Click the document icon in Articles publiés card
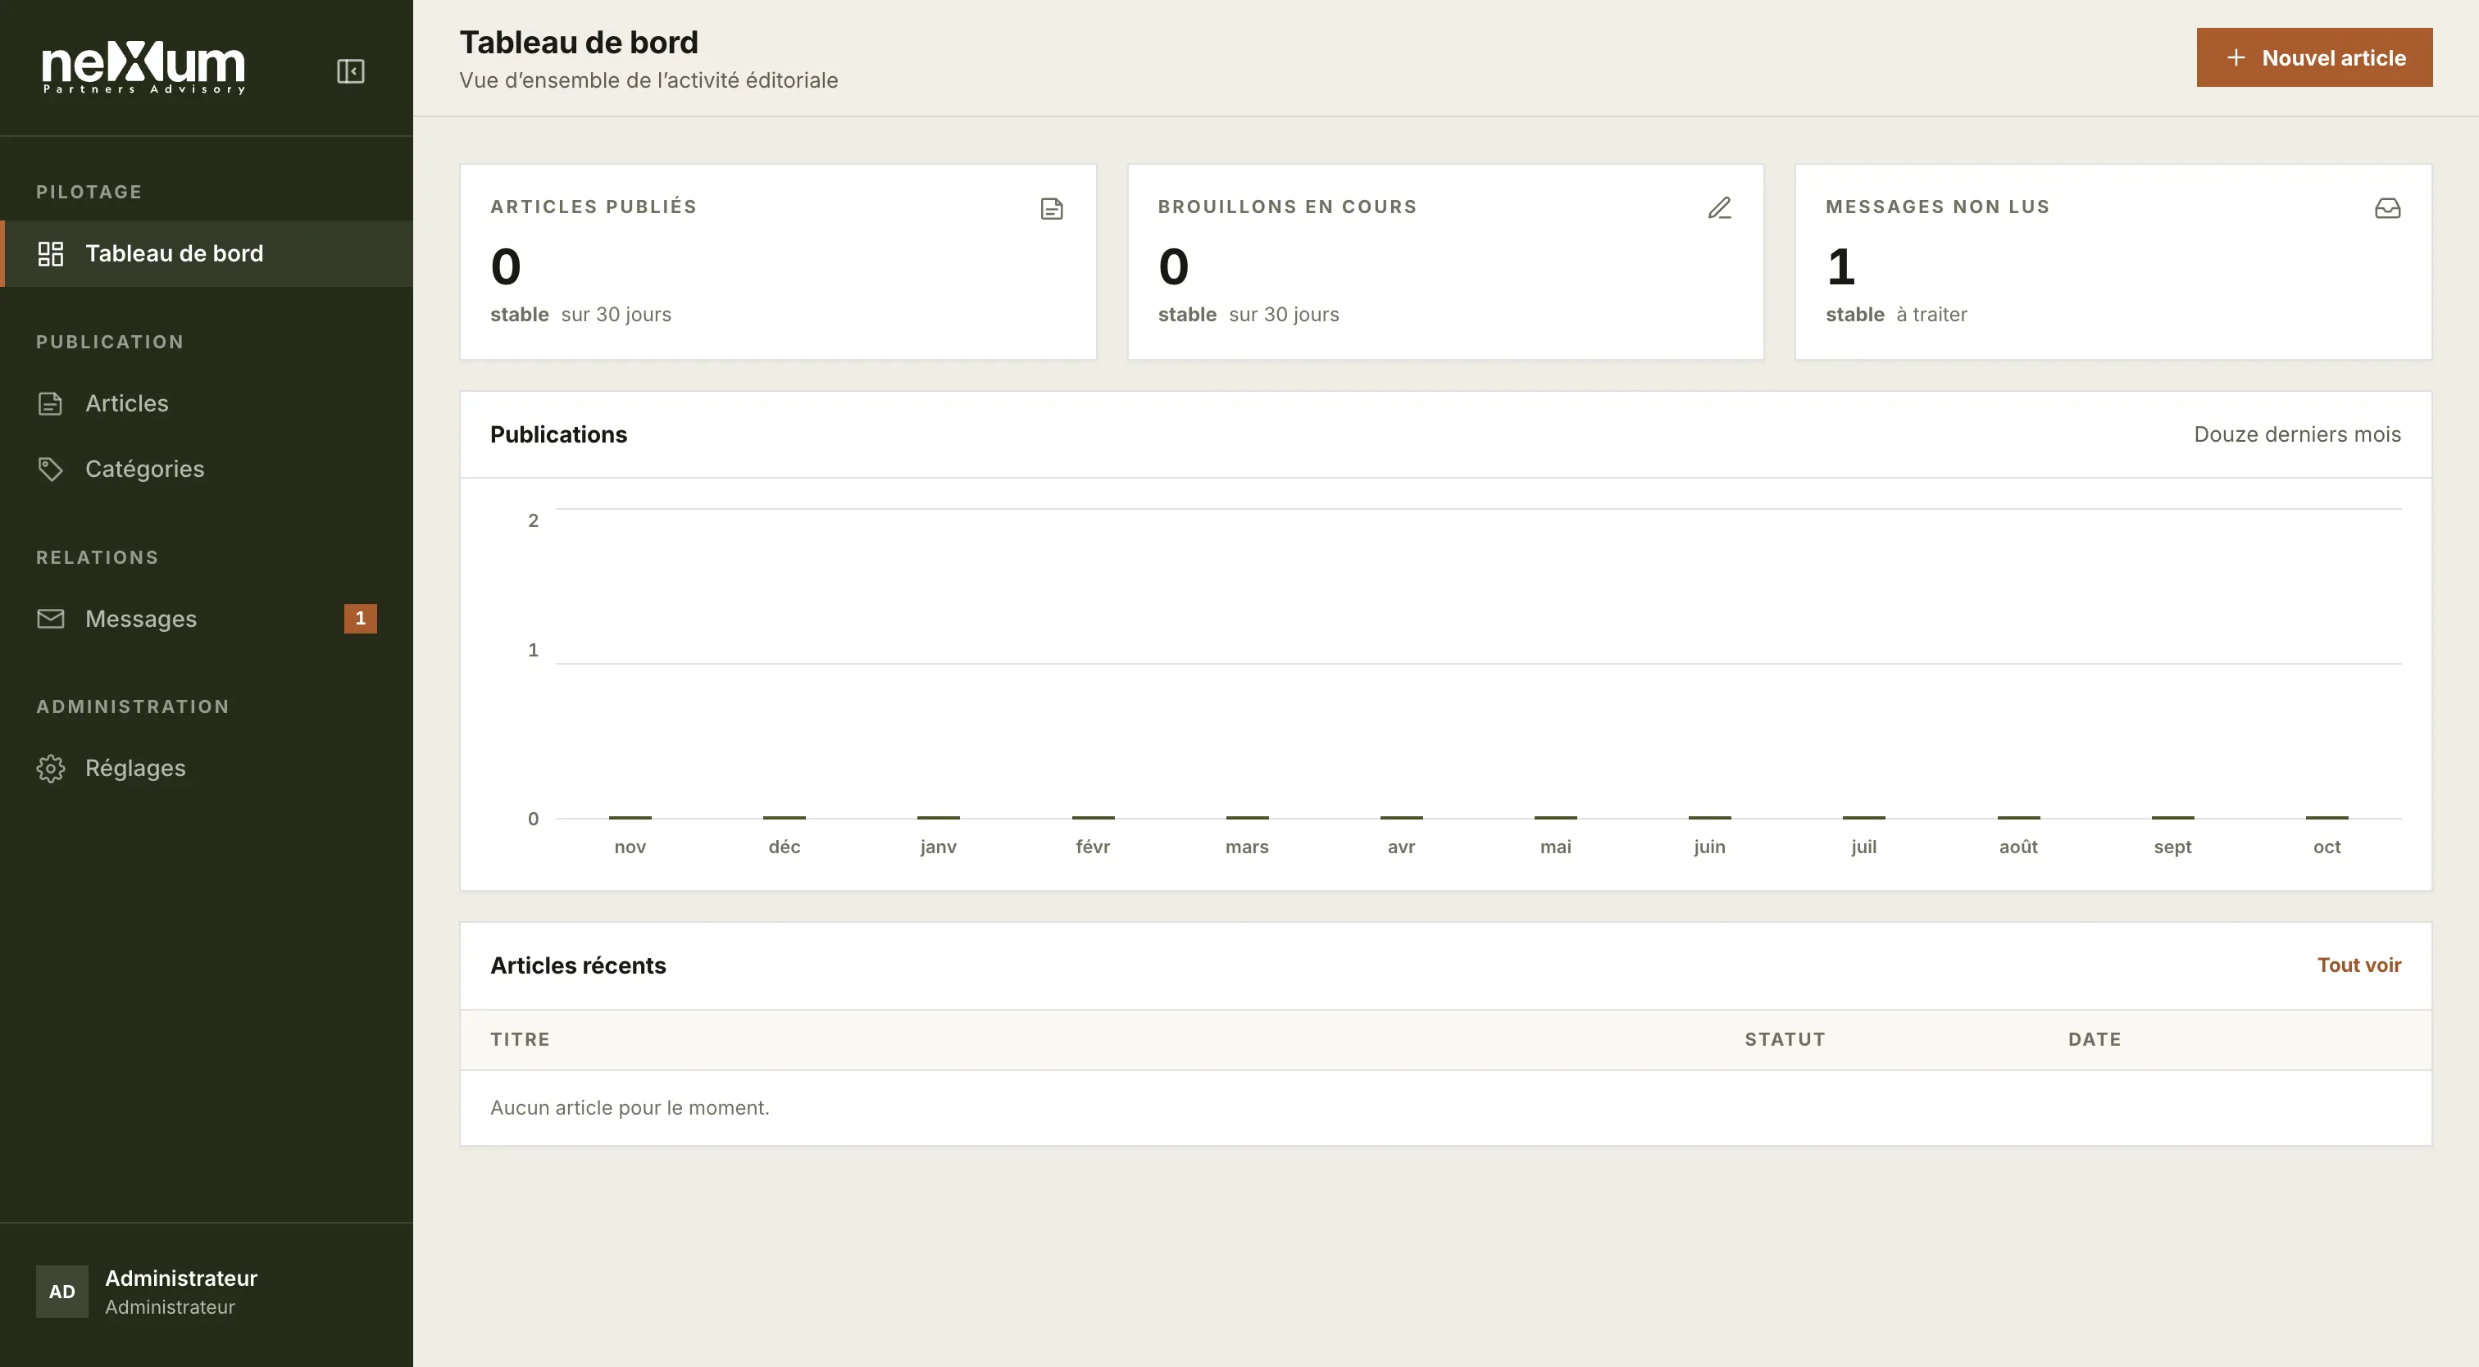This screenshot has width=2479, height=1367. 1052,209
